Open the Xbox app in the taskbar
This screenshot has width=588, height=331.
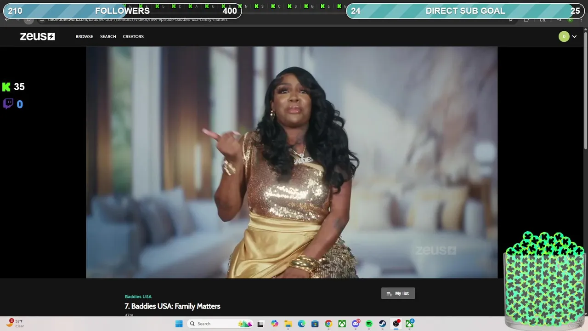click(342, 324)
